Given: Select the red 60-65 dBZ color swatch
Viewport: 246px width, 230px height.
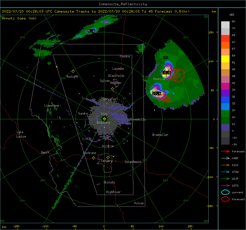Looking at the screenshot, I should click(225, 39).
